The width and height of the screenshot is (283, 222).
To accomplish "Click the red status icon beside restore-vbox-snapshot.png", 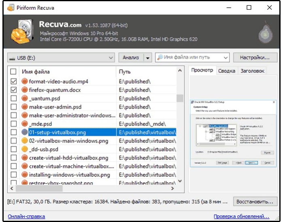I will pos(25,182).
